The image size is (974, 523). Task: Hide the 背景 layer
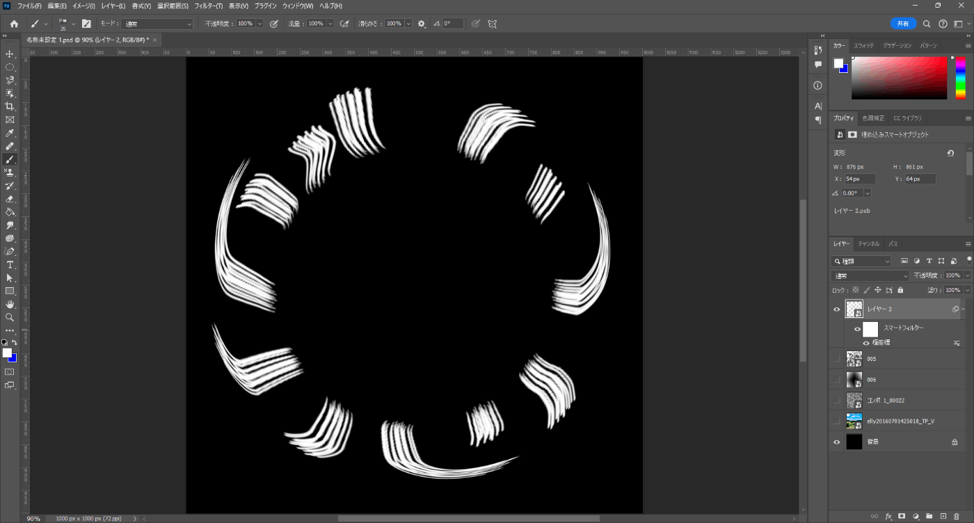(837, 442)
